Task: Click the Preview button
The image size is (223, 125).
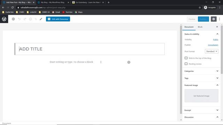Action: [x=192, y=19]
